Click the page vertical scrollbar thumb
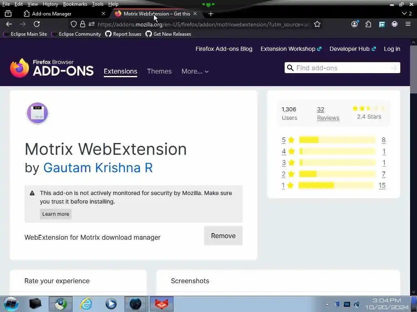 pos(413,70)
